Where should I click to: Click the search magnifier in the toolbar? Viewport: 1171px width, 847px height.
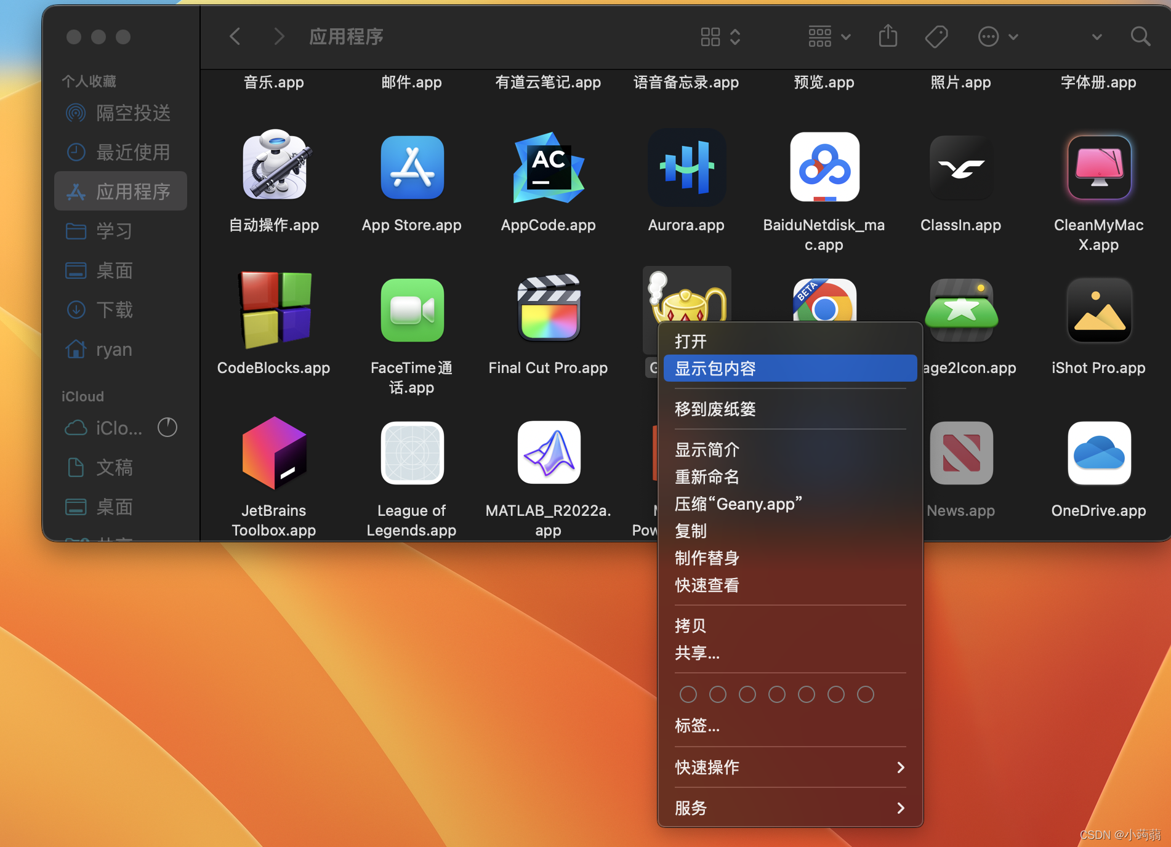point(1140,36)
